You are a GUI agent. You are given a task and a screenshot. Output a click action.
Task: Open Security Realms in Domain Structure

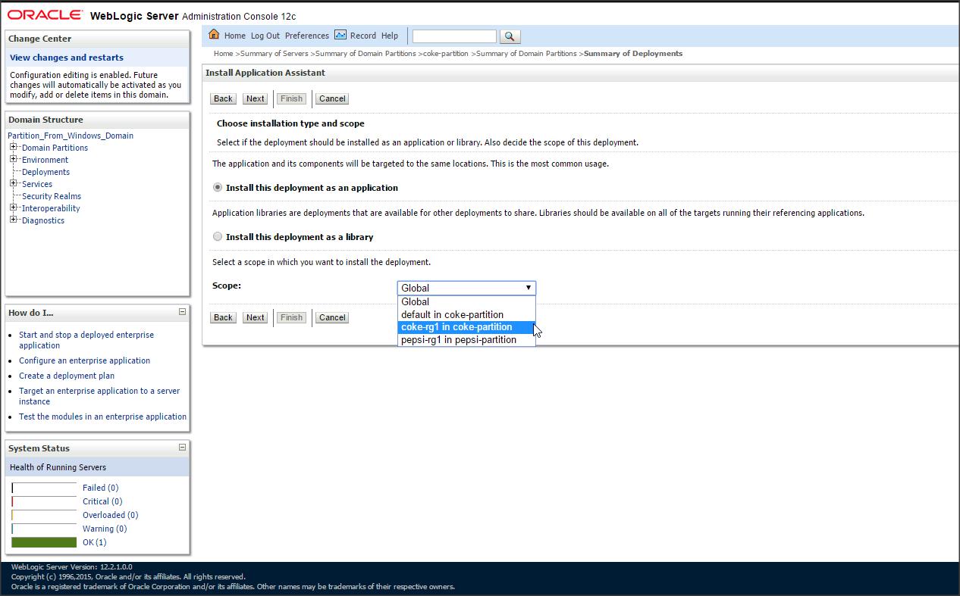click(x=52, y=196)
